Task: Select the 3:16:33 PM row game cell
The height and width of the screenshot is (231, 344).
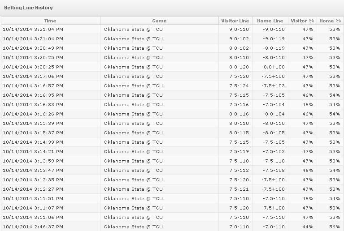Action: 159,105
